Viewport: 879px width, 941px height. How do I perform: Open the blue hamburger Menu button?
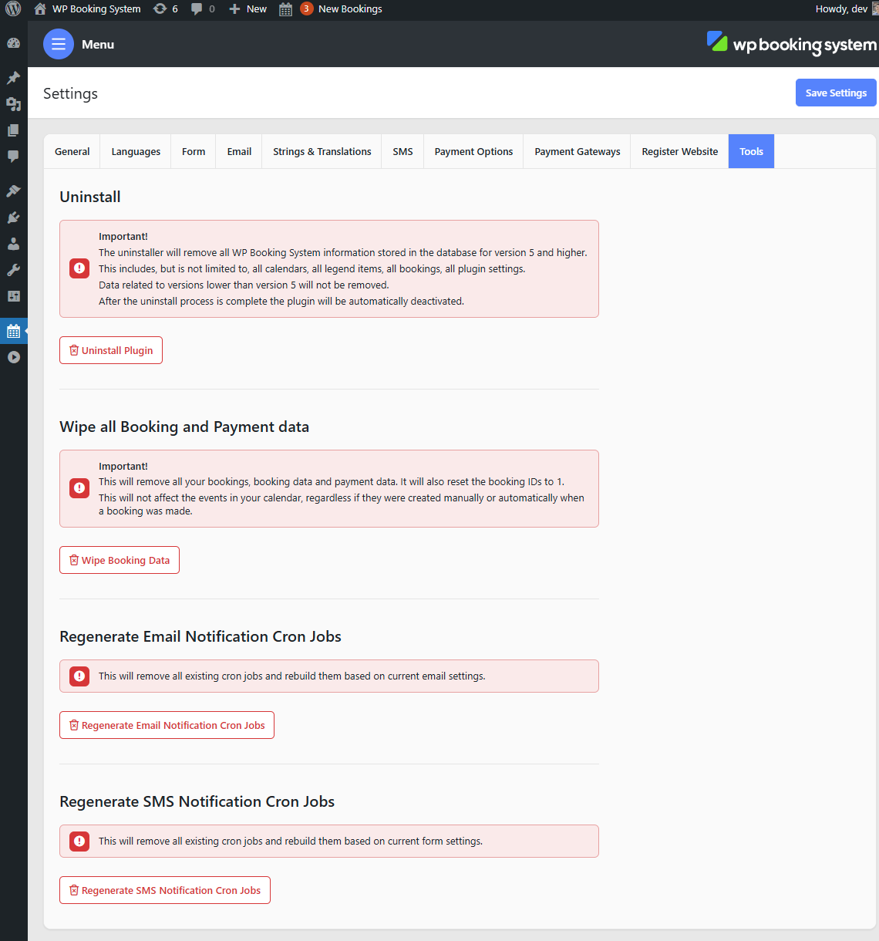(x=59, y=45)
